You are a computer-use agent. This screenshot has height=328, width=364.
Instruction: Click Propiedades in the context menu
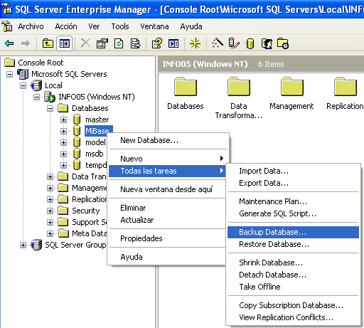coord(141,238)
